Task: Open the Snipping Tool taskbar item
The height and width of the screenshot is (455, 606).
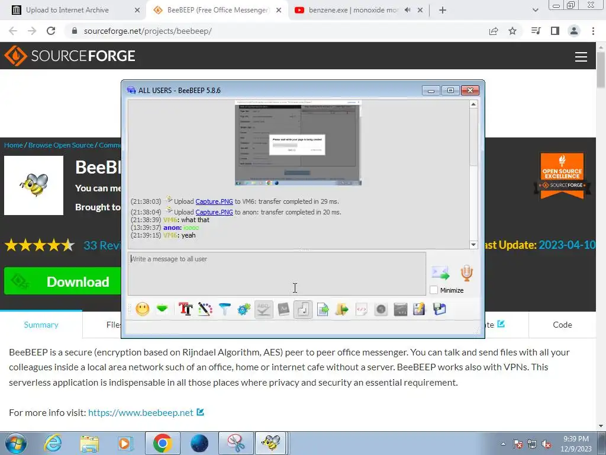Action: click(236, 443)
